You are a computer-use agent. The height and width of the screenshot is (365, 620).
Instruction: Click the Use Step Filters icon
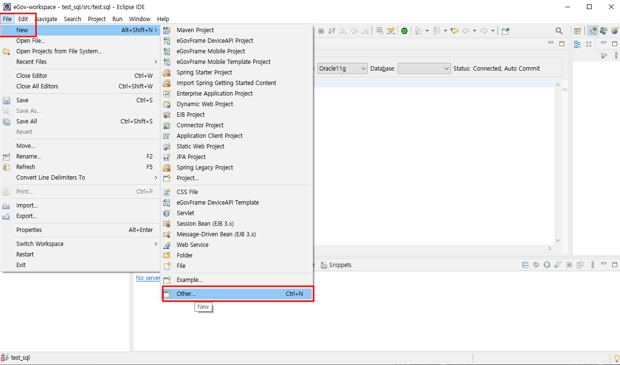coord(391,31)
